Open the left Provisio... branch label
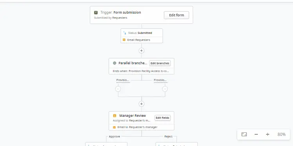Image resolution: width=293 pixels, height=146 pixels. click(123, 80)
